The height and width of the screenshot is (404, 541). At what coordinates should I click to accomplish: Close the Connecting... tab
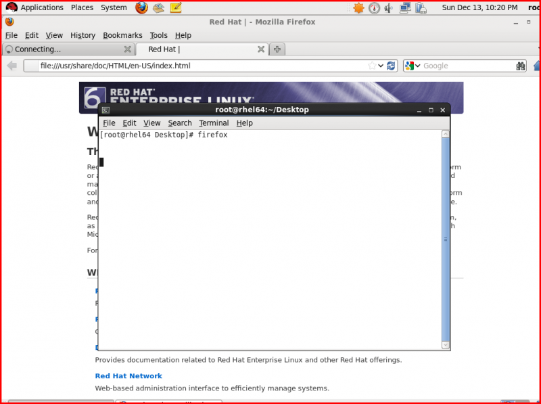click(128, 49)
